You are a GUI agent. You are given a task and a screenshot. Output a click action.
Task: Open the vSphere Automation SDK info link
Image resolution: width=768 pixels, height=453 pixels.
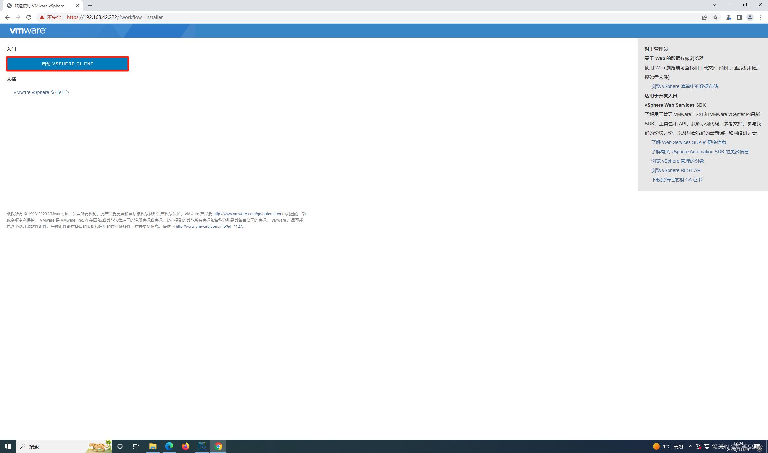click(x=700, y=152)
